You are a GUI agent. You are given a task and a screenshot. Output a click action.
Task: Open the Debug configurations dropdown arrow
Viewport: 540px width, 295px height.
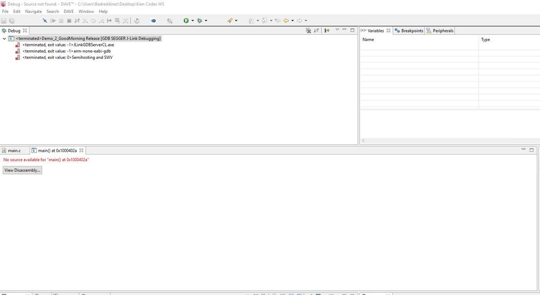206,21
